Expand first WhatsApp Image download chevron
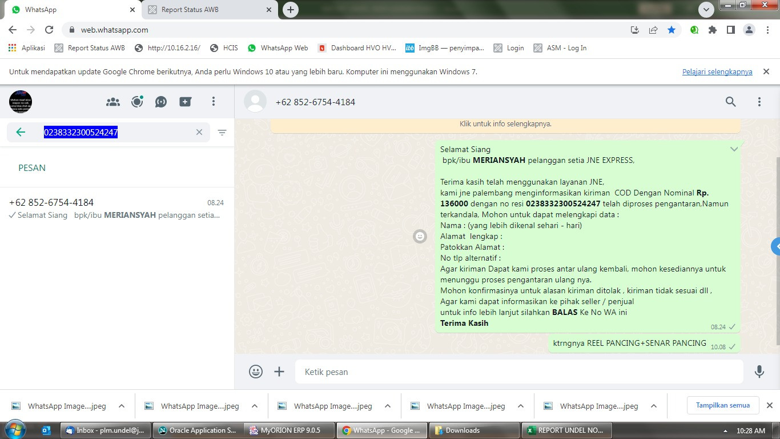The image size is (780, 439). tap(122, 406)
